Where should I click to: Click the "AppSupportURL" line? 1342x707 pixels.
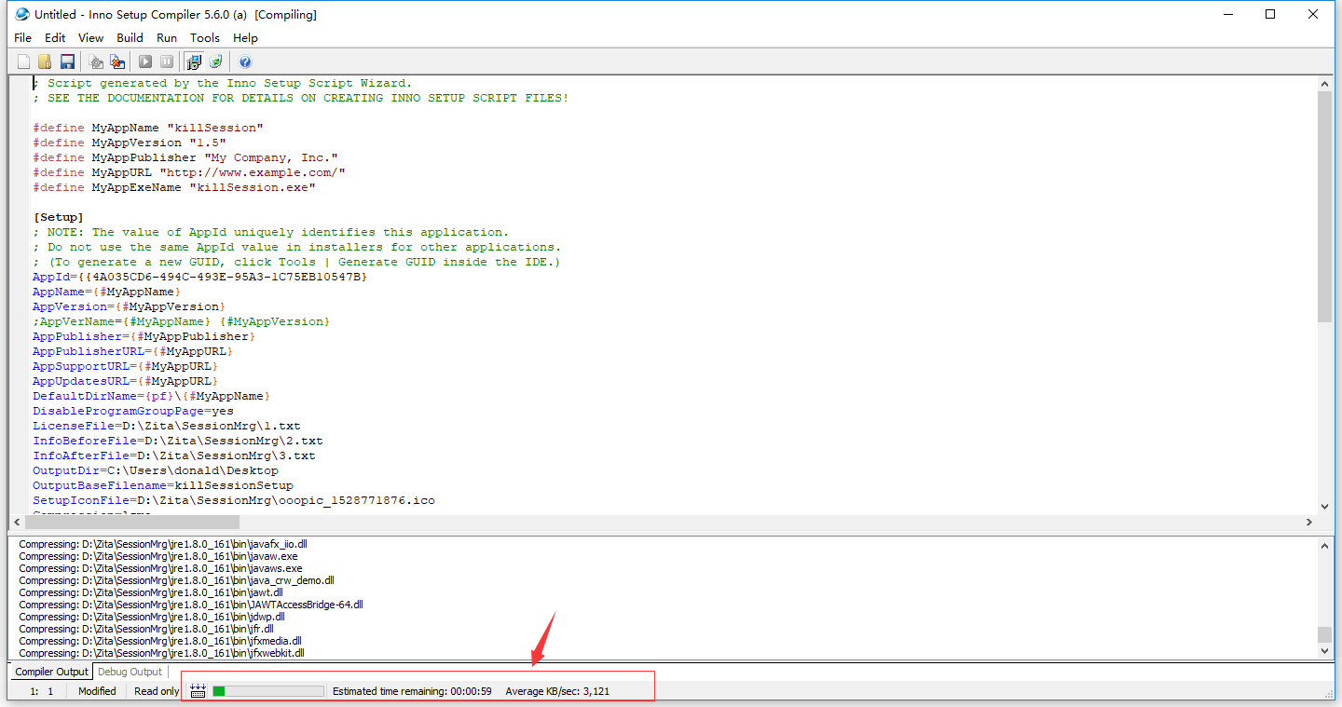pyautogui.click(x=126, y=366)
